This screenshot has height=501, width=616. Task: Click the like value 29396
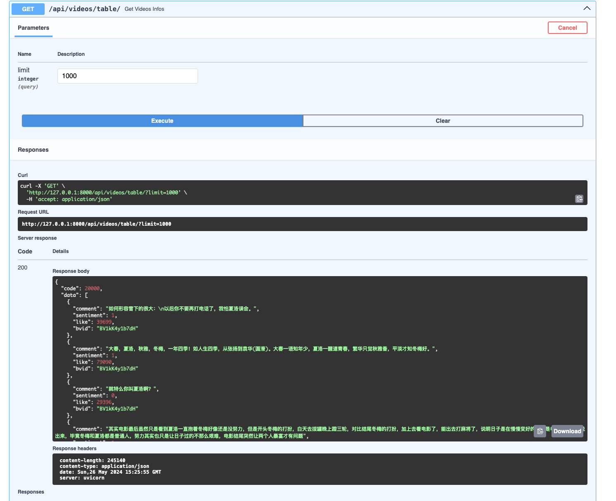tap(104, 402)
